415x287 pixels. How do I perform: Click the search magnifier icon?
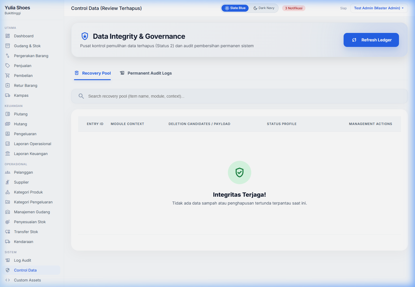pos(81,96)
